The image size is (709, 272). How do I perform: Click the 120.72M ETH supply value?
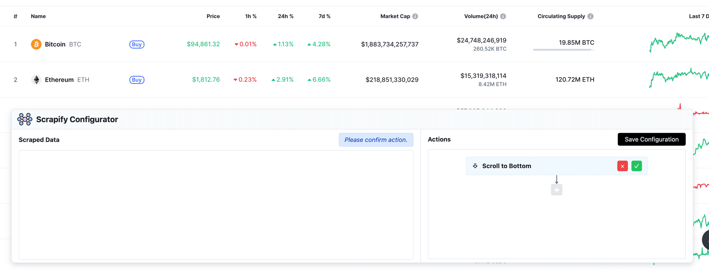click(x=575, y=80)
